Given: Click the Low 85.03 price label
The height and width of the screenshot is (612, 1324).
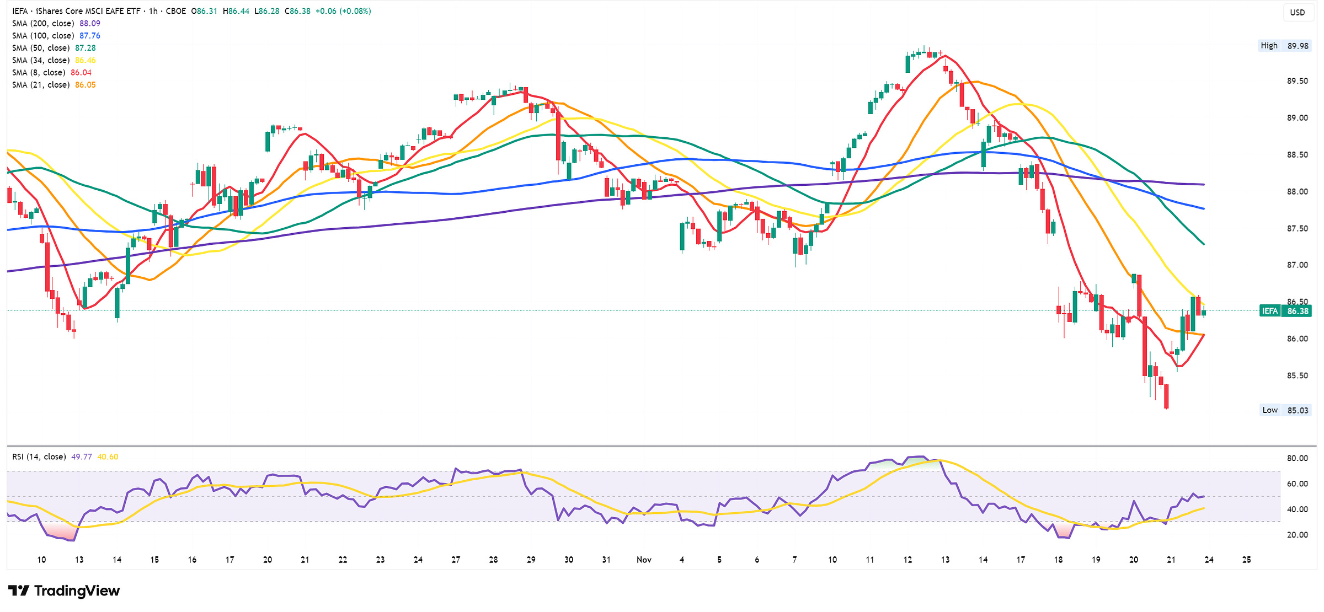Looking at the screenshot, I should (1285, 410).
